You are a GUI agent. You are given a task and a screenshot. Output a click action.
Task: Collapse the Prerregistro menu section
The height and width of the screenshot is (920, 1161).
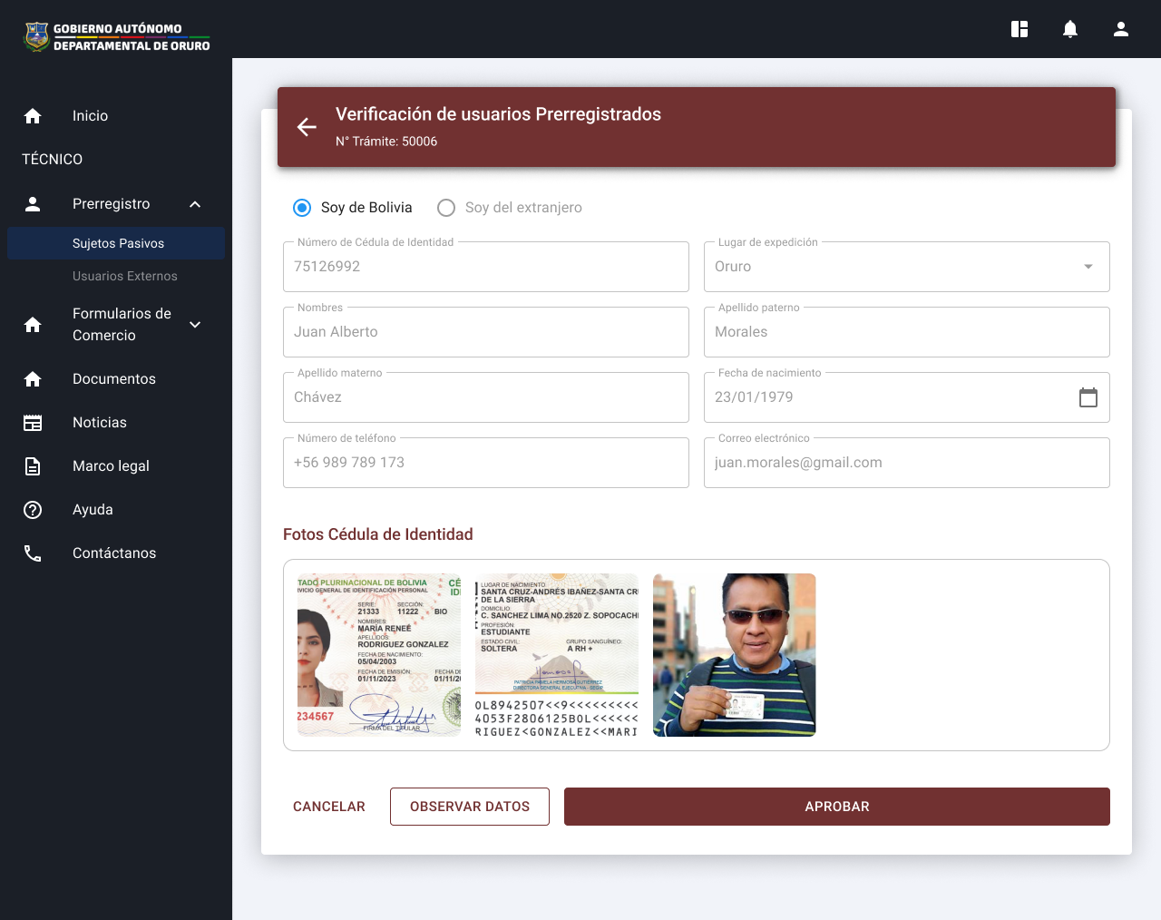click(195, 204)
